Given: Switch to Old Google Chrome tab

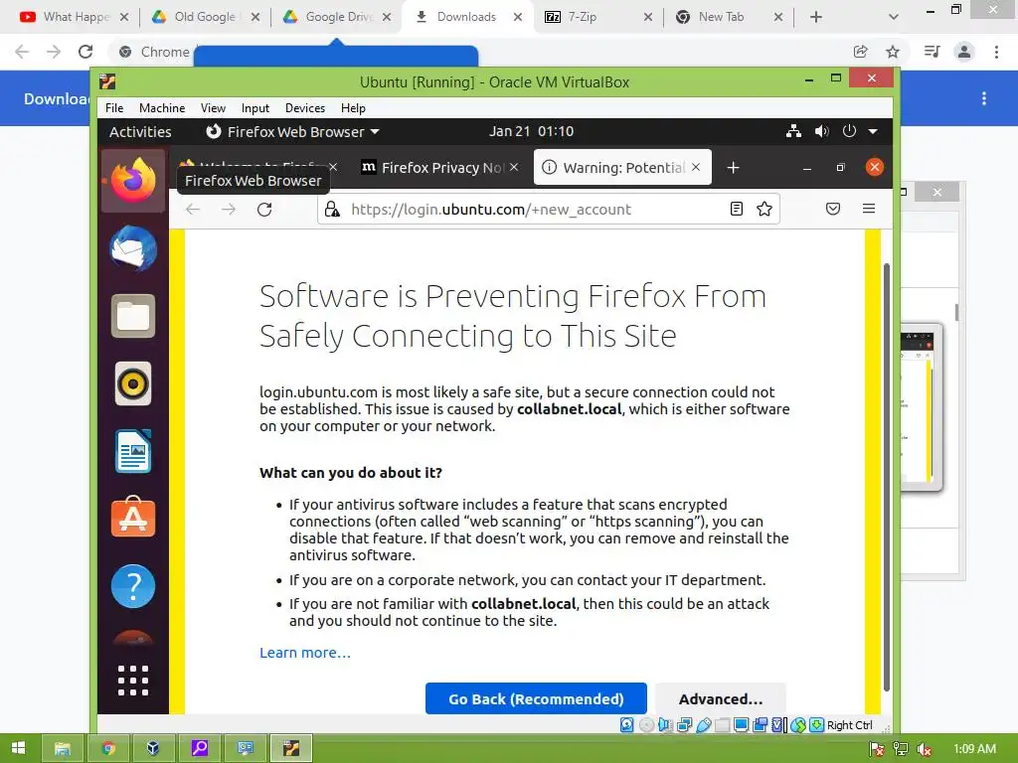Looking at the screenshot, I should pyautogui.click(x=205, y=17).
